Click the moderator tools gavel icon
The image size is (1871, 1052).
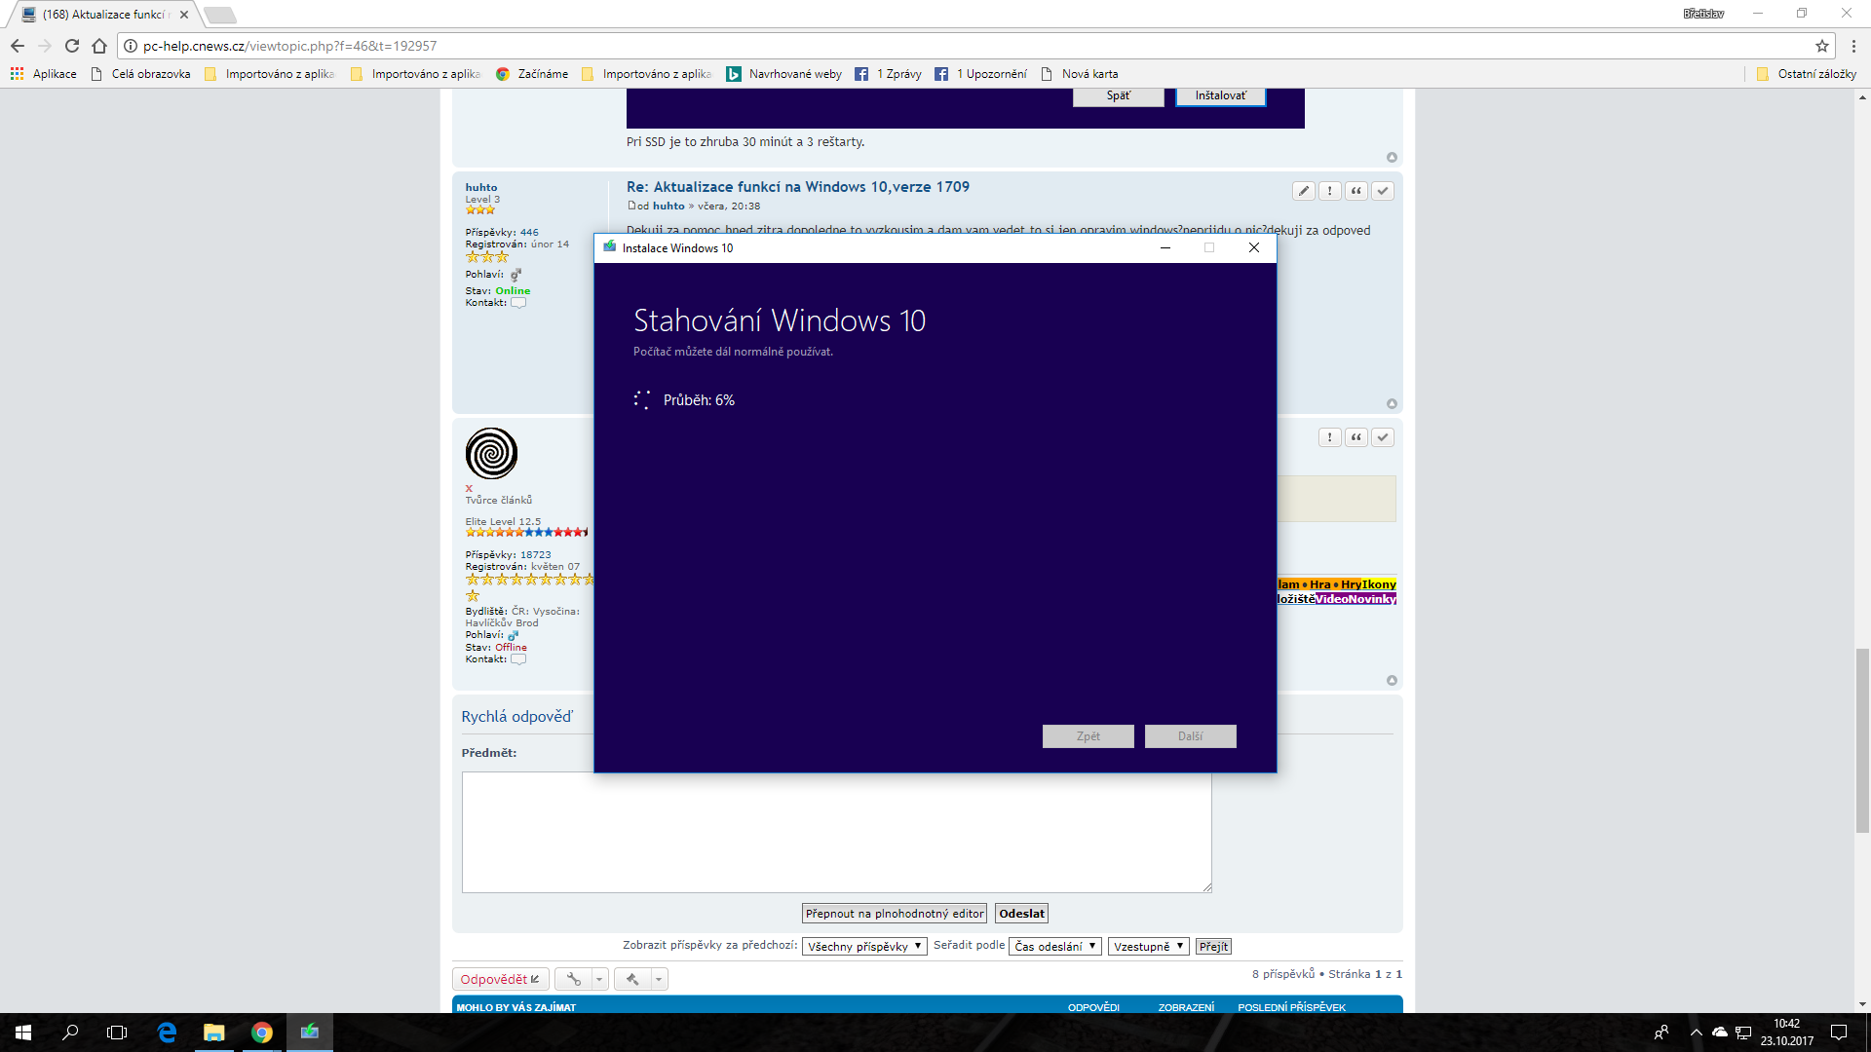(x=632, y=979)
